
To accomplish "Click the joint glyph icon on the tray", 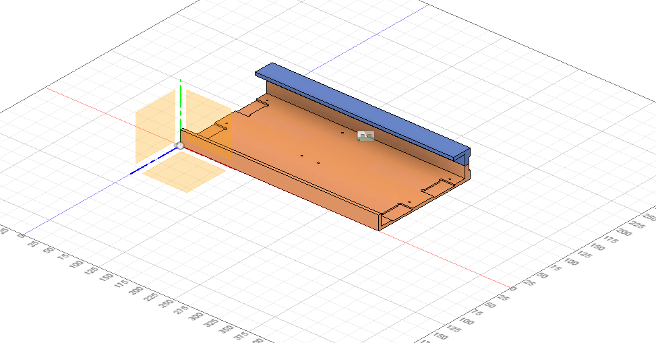I will [x=365, y=136].
